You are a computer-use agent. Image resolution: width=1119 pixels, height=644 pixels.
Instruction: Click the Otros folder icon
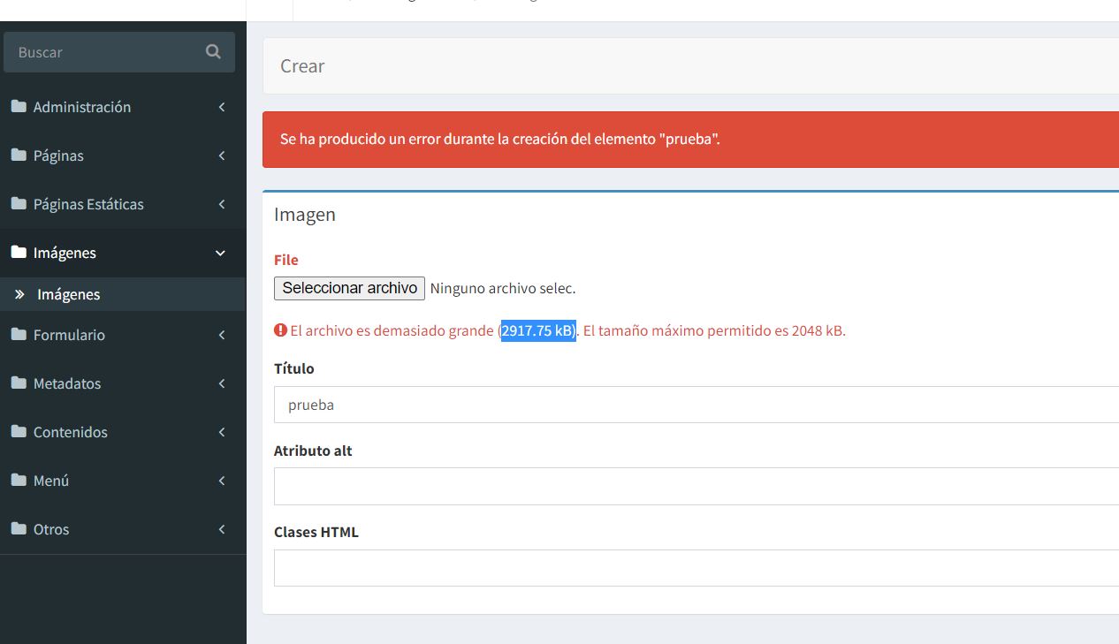(19, 529)
